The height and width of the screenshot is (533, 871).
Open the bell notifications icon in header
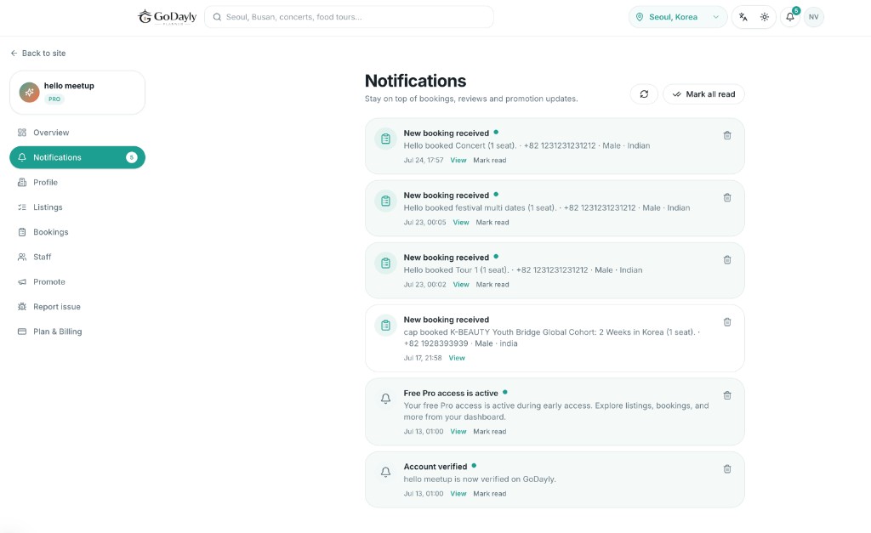pos(790,17)
